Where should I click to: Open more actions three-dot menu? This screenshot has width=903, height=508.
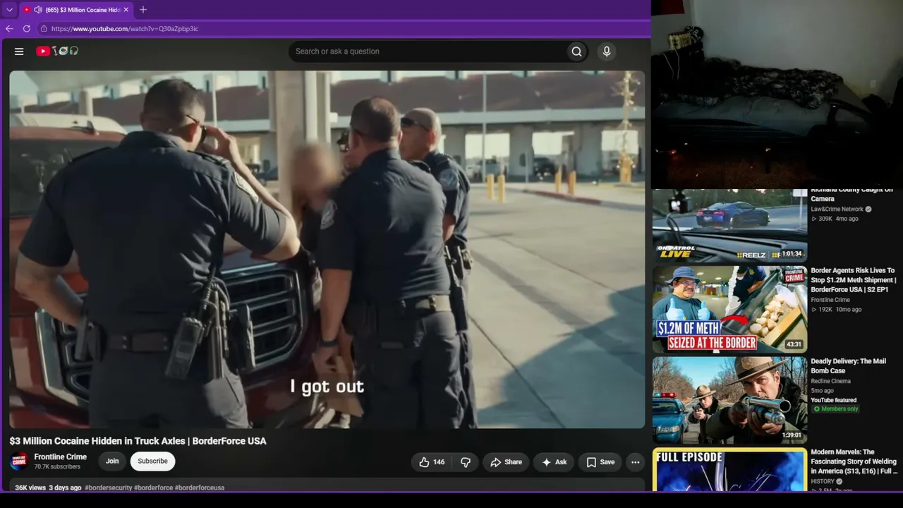coord(635,462)
